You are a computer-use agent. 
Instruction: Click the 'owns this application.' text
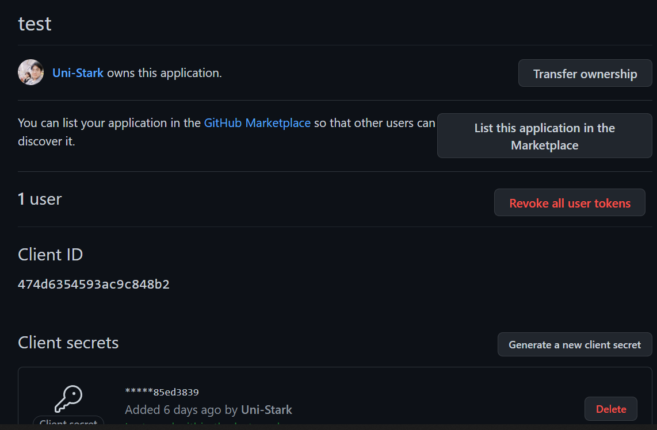[165, 73]
